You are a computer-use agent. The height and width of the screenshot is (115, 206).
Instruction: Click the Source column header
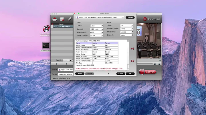pos(98,43)
